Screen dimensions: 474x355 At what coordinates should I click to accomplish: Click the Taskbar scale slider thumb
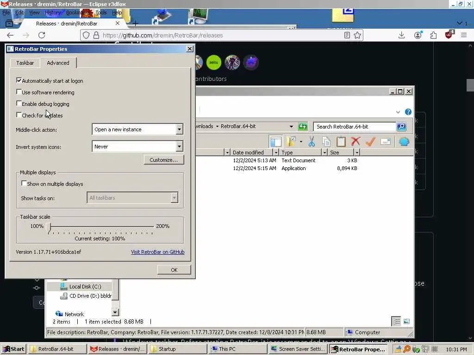pos(49,227)
